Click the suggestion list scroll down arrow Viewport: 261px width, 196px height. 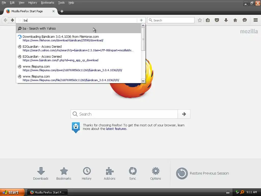[x=143, y=81]
